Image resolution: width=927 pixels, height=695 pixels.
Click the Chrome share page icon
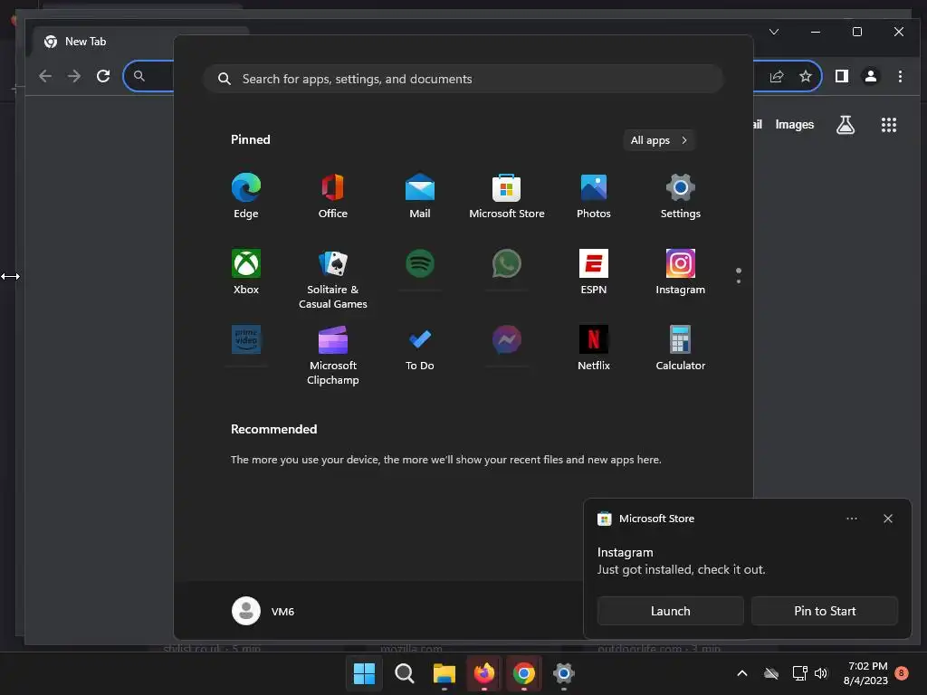tap(777, 76)
